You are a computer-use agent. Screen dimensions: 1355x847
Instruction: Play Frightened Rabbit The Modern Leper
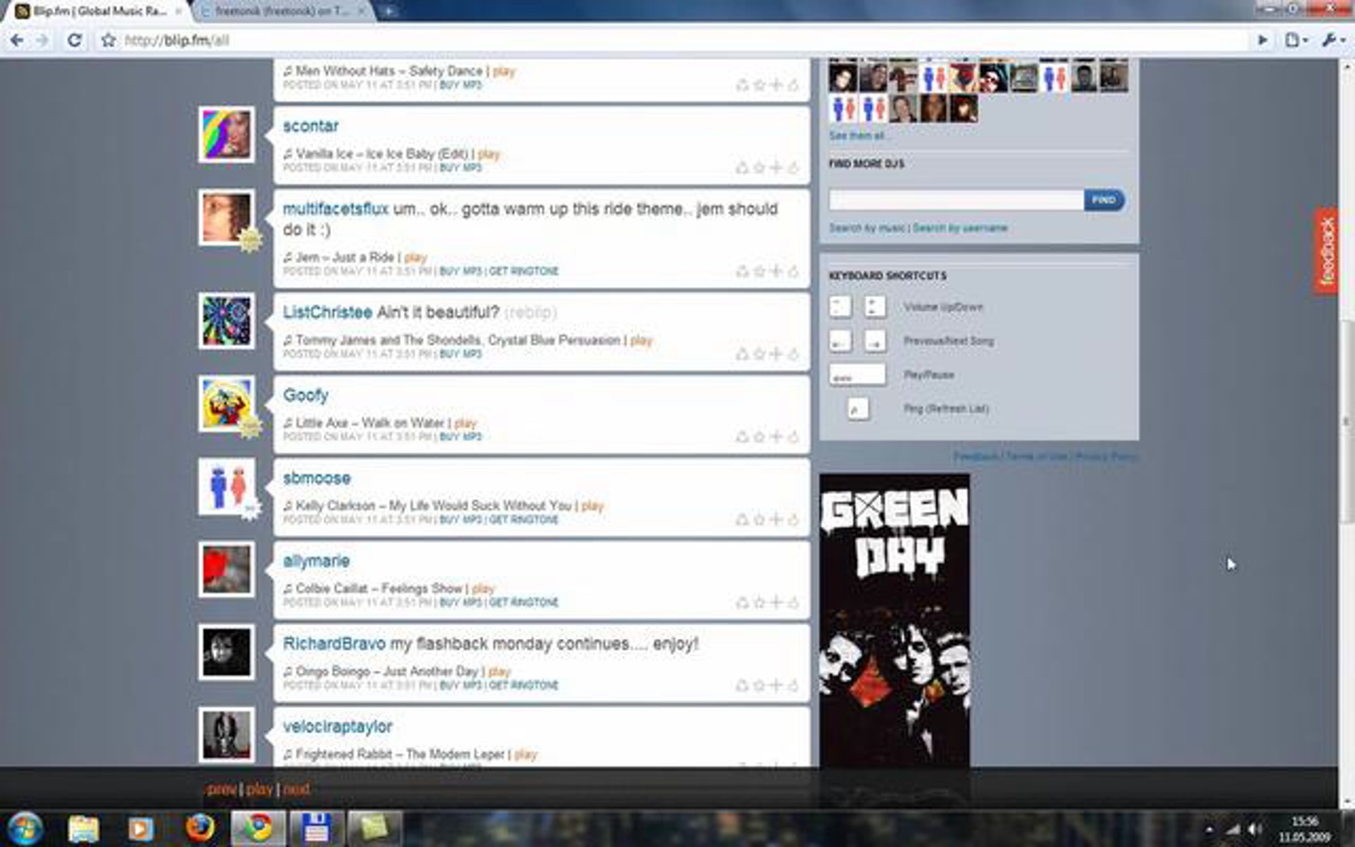point(525,754)
